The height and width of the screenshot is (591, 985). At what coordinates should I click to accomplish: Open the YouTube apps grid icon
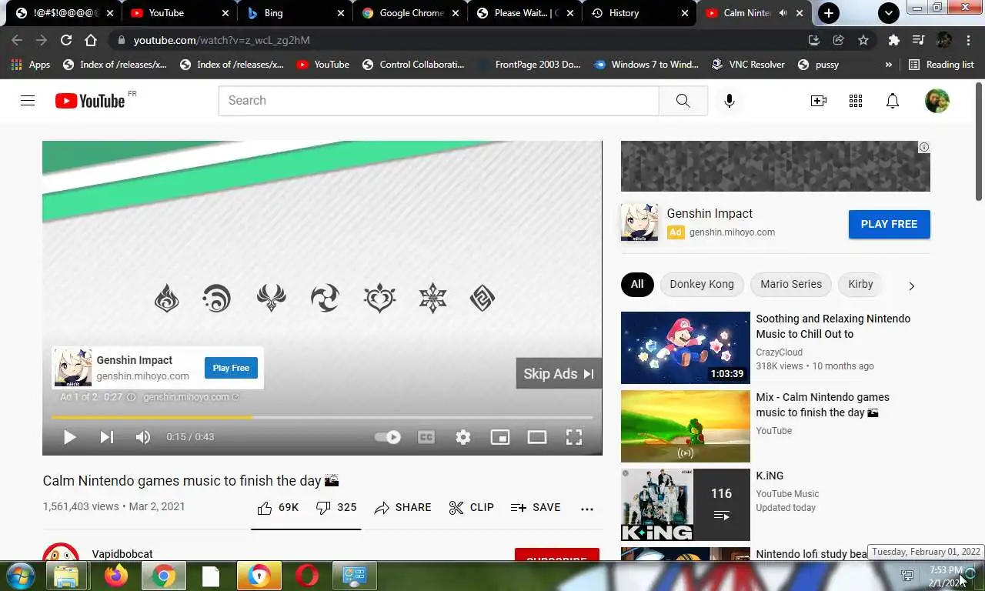(x=856, y=101)
